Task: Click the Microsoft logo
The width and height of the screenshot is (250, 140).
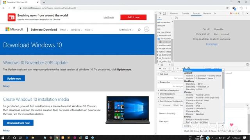Action: (14, 30)
